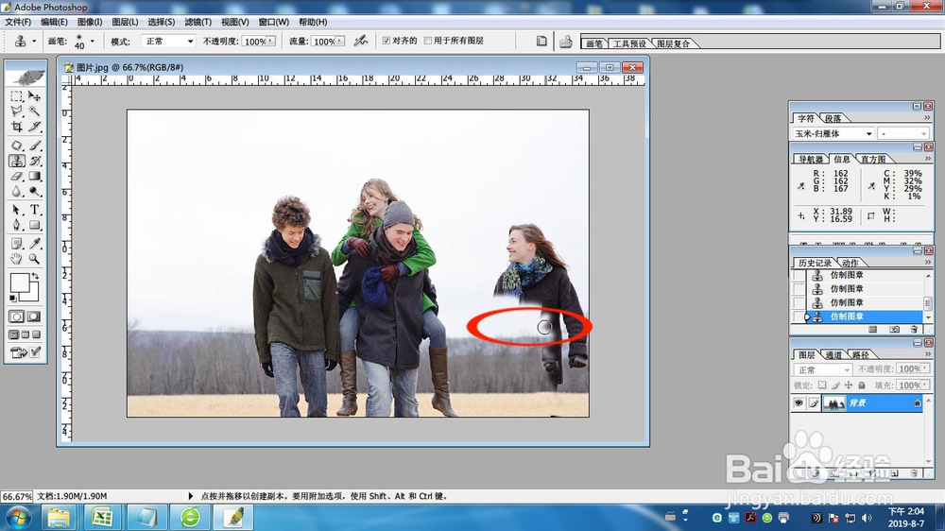This screenshot has width=945, height=531.
Task: Select the Clone Stamp tool in toolbox
Action: click(17, 161)
